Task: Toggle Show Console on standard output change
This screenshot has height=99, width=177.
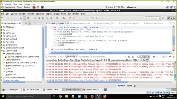Action: (x=145, y=57)
